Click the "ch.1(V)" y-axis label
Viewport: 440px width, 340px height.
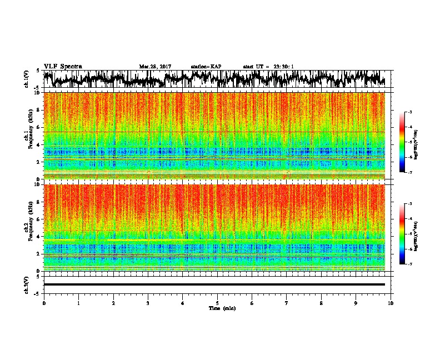tap(27, 79)
